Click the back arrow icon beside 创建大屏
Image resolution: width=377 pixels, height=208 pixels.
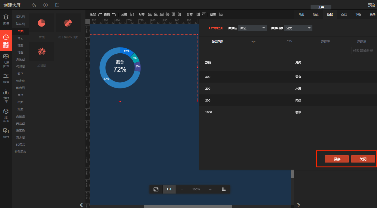pyautogui.click(x=33, y=5)
